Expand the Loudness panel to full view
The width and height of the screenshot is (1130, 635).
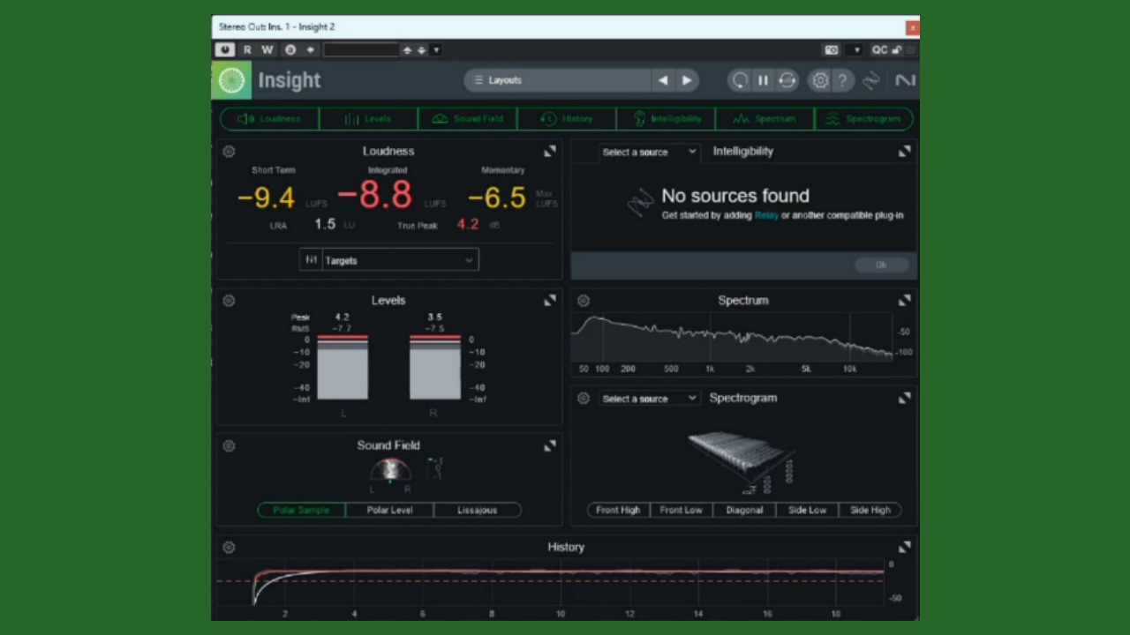click(550, 152)
